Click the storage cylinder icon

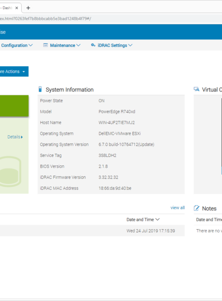pyautogui.click(x=10, y=171)
